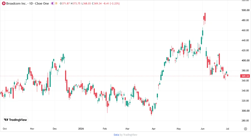Click the 460.00 price axis label

click(245, 30)
